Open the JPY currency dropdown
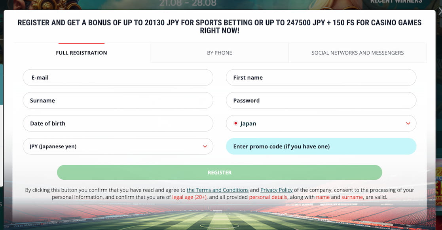Screen dimensions: 442x230 [205, 146]
